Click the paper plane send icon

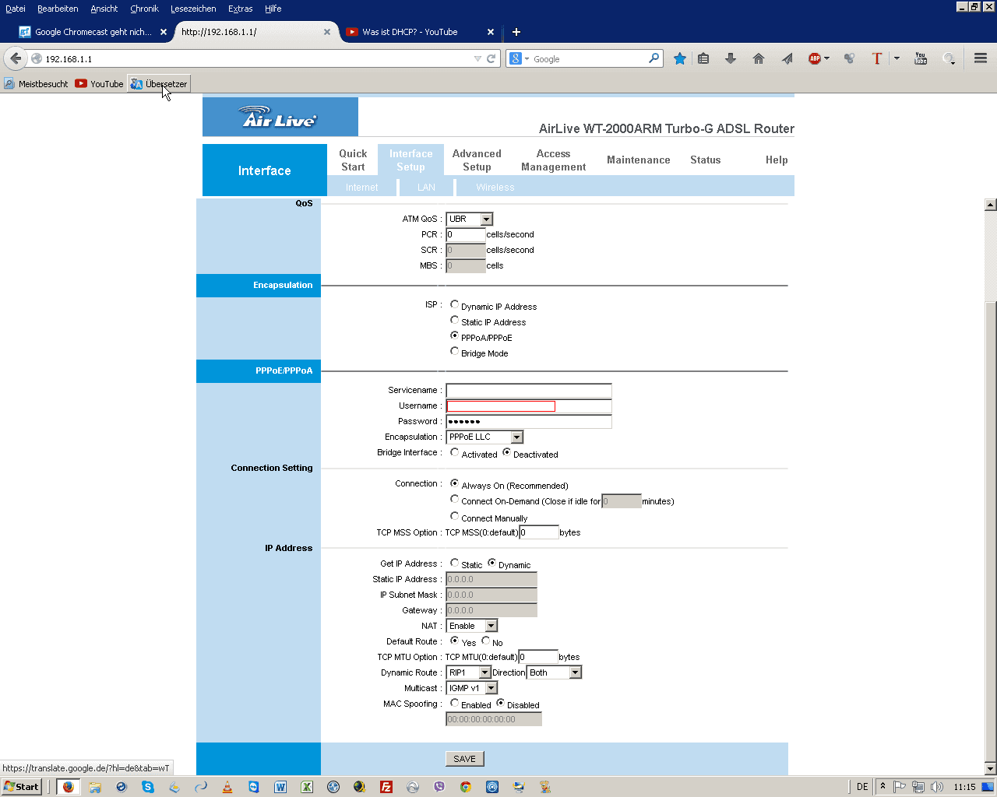tap(787, 58)
